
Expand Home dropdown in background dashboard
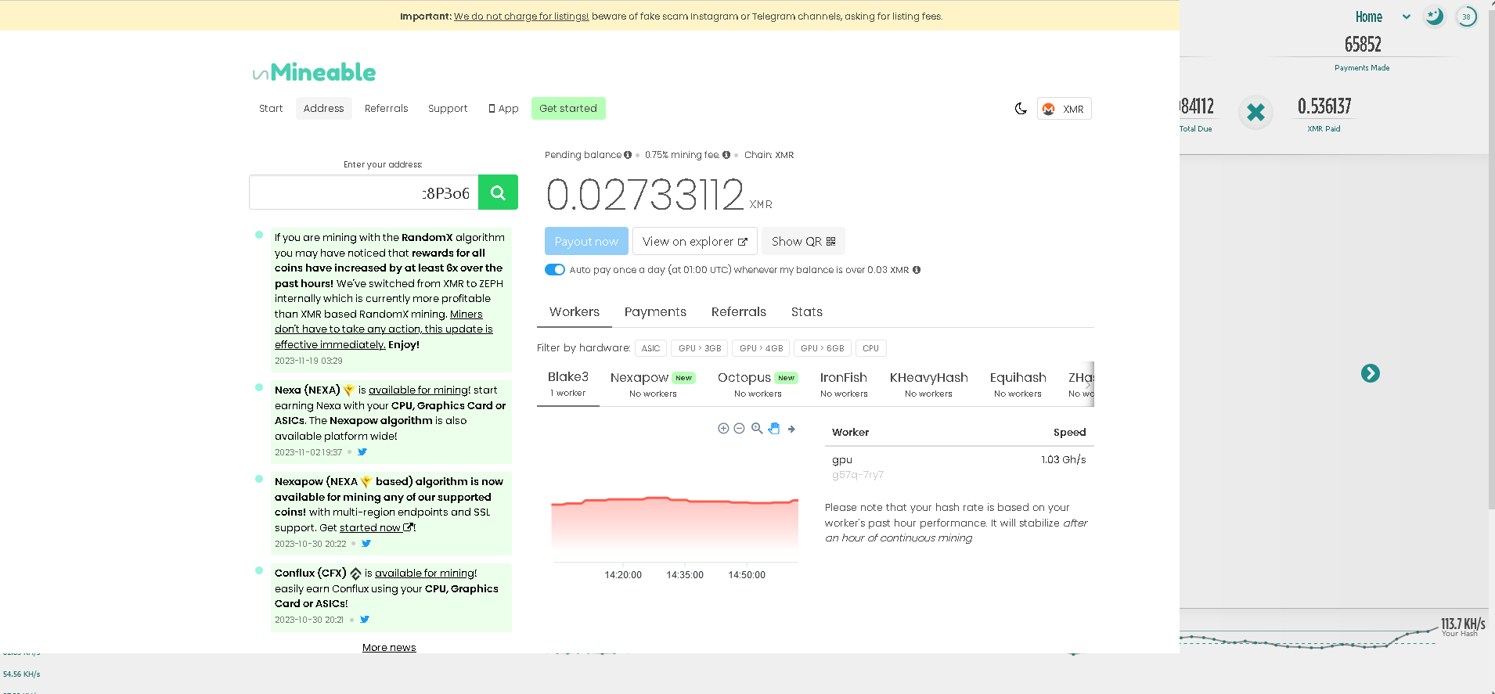point(1406,16)
